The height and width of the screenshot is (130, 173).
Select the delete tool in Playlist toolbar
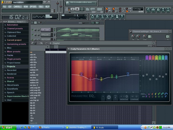click(x=38, y=43)
